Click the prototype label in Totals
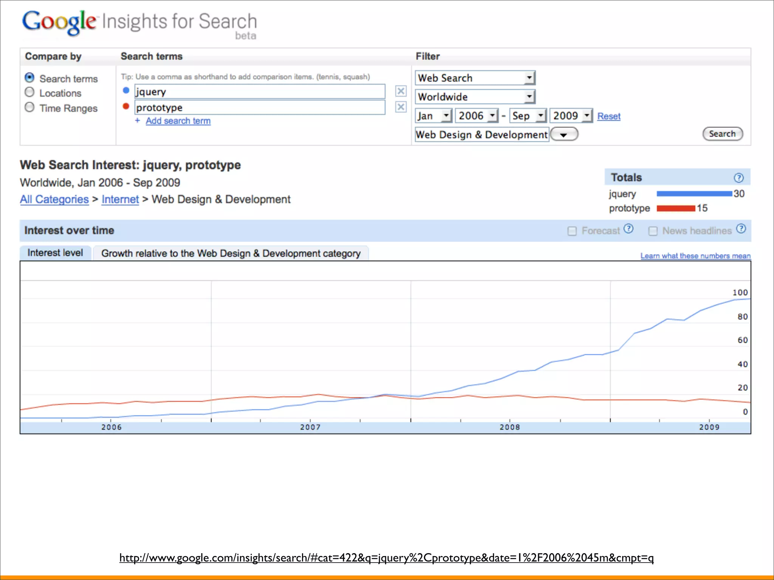Image resolution: width=774 pixels, height=580 pixels. pos(629,208)
